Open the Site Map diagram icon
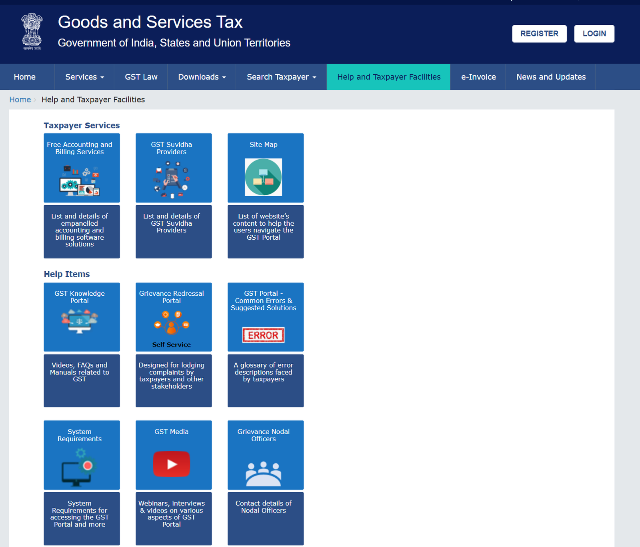The height and width of the screenshot is (547, 640). click(x=263, y=177)
